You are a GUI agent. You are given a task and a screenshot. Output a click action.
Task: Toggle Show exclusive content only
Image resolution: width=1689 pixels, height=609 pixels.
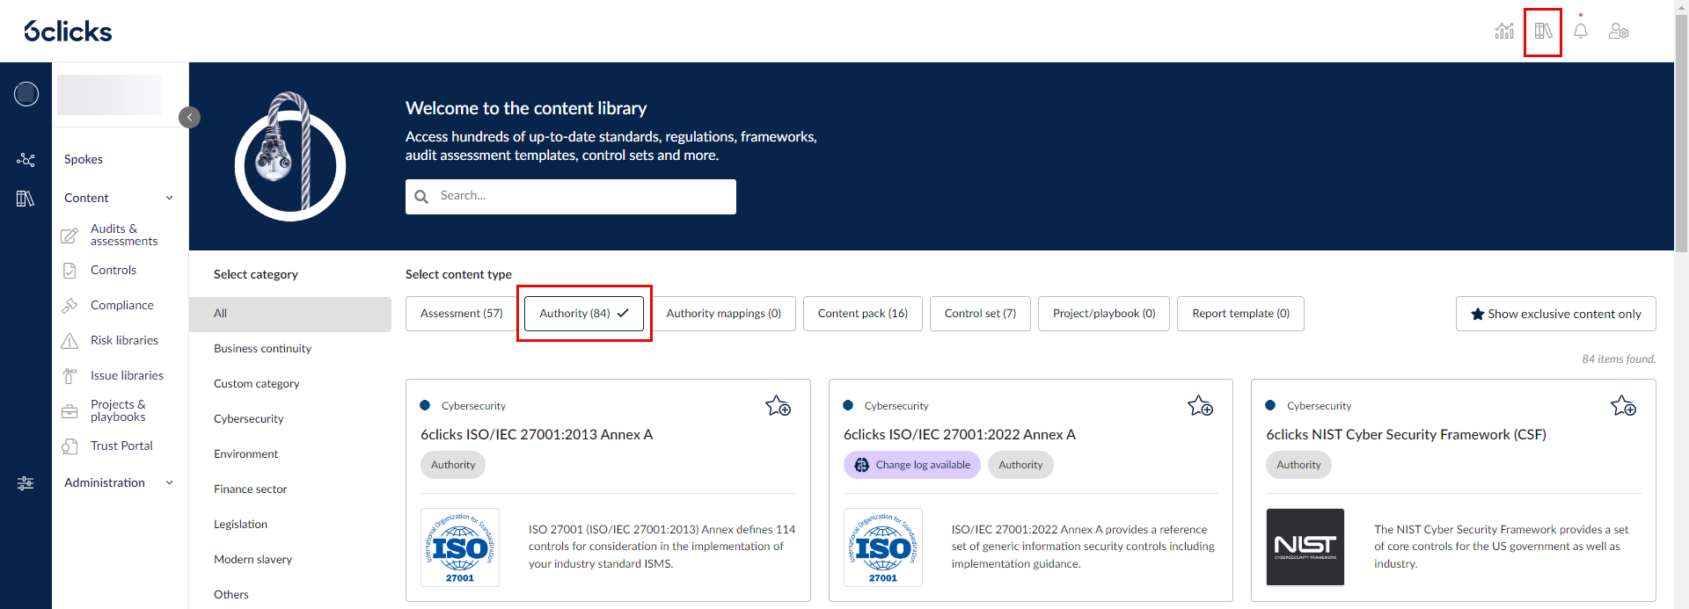[x=1556, y=314]
